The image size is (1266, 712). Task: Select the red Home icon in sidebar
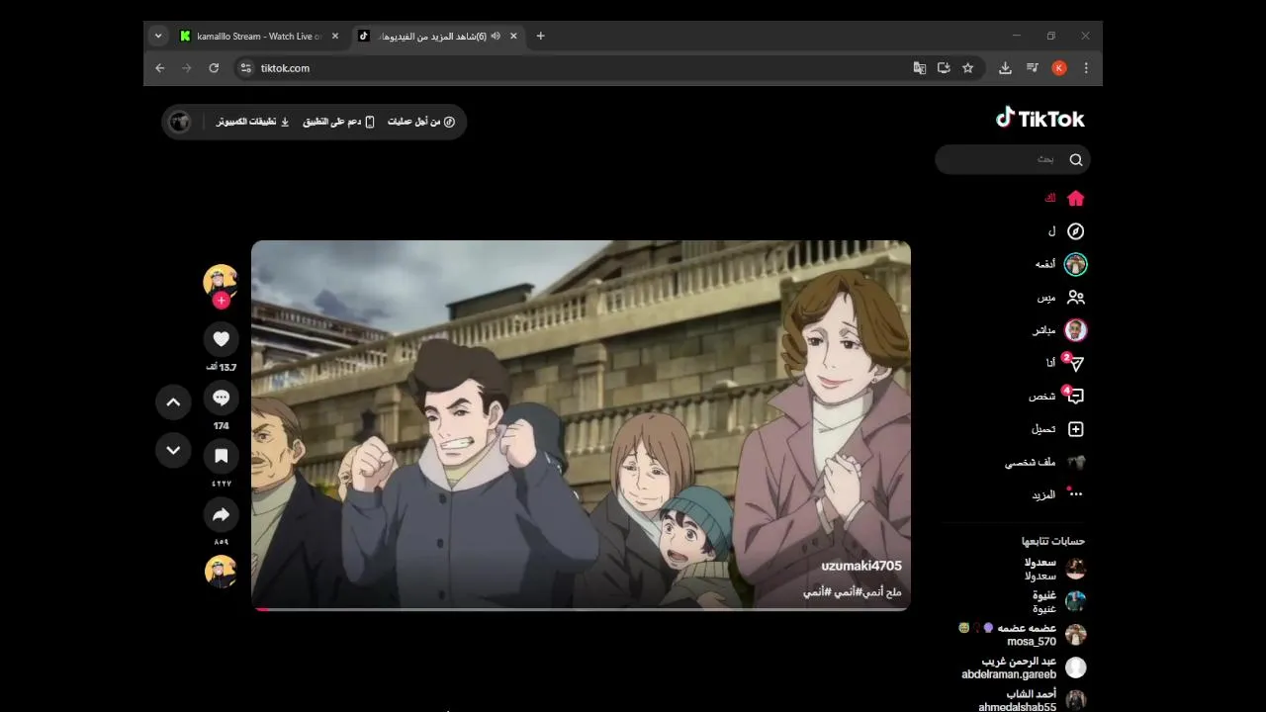(1076, 198)
